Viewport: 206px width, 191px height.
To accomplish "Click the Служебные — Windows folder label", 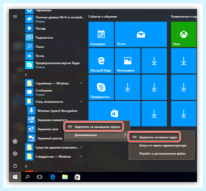I will pyautogui.click(x=52, y=83).
